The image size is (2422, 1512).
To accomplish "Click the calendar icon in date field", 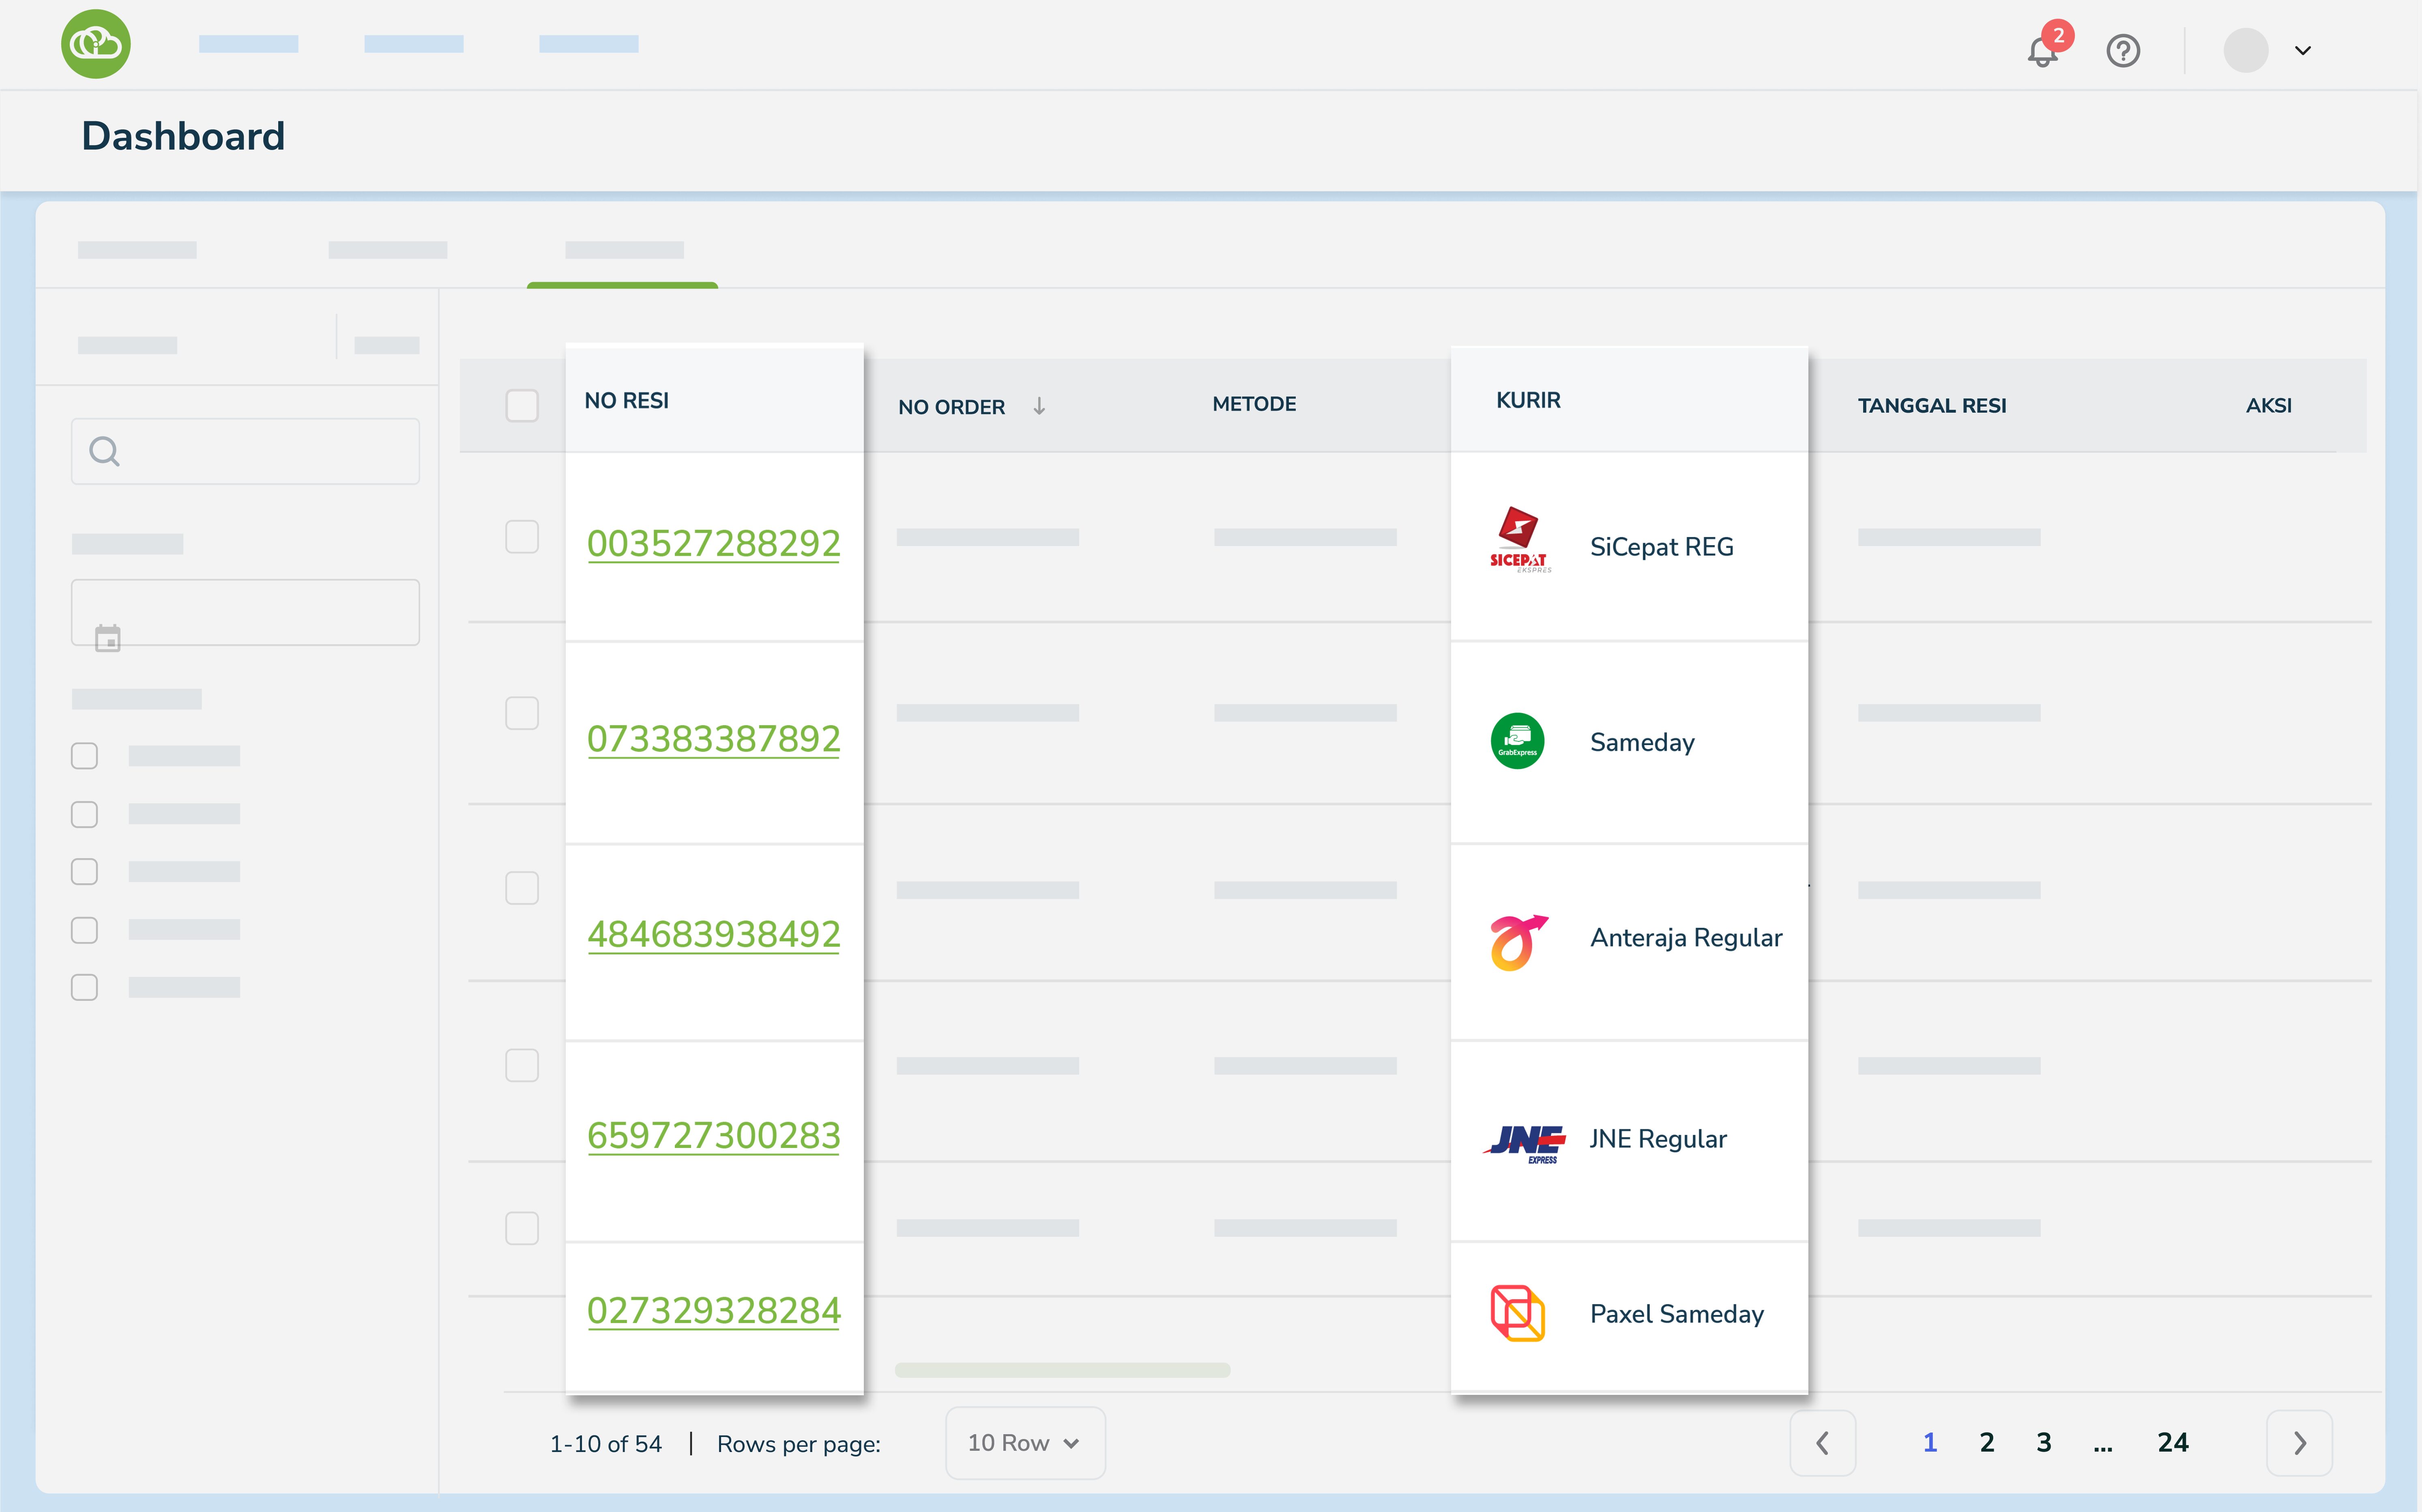I will (107, 638).
